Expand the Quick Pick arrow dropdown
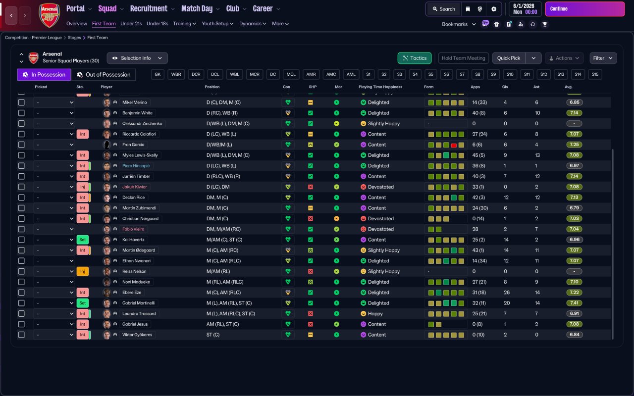 pyautogui.click(x=533, y=58)
